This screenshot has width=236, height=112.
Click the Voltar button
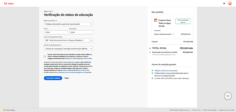[67, 78]
